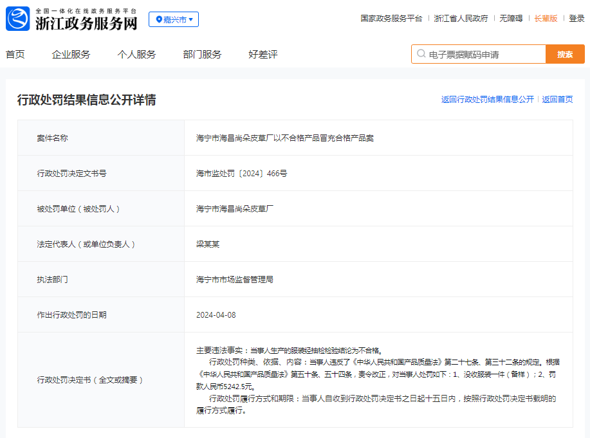Click the 主要违法事实 paragraph line

tap(290, 351)
